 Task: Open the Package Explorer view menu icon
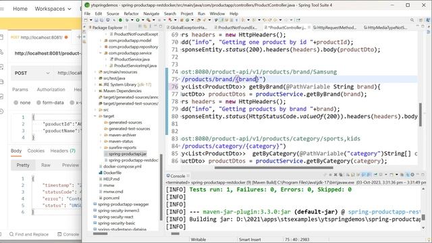tap(150, 26)
